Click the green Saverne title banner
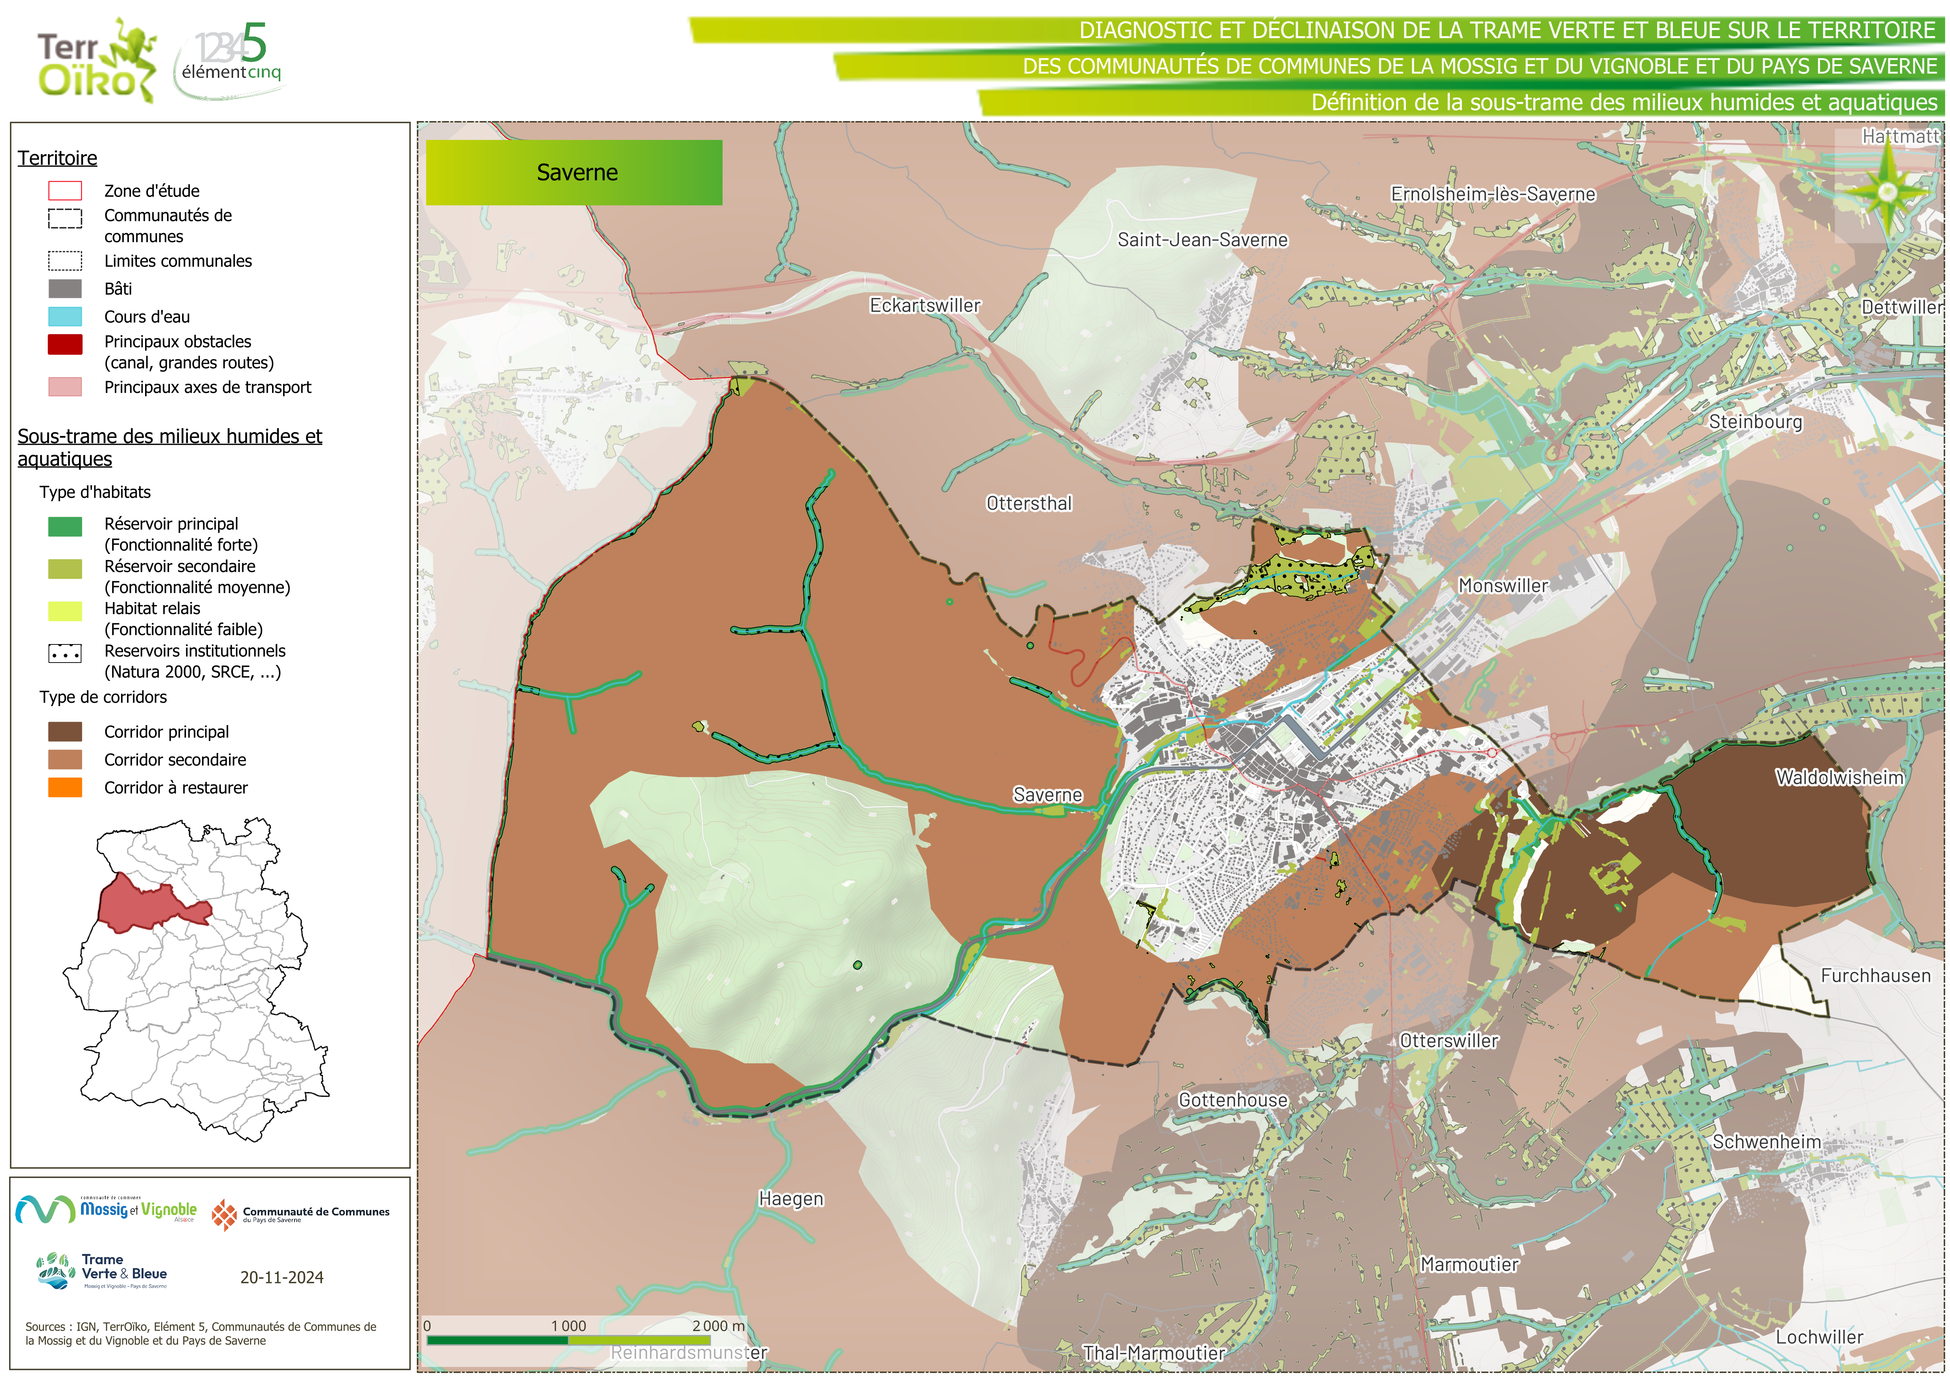Viewport: 1950px width, 1379px height. 574,173
